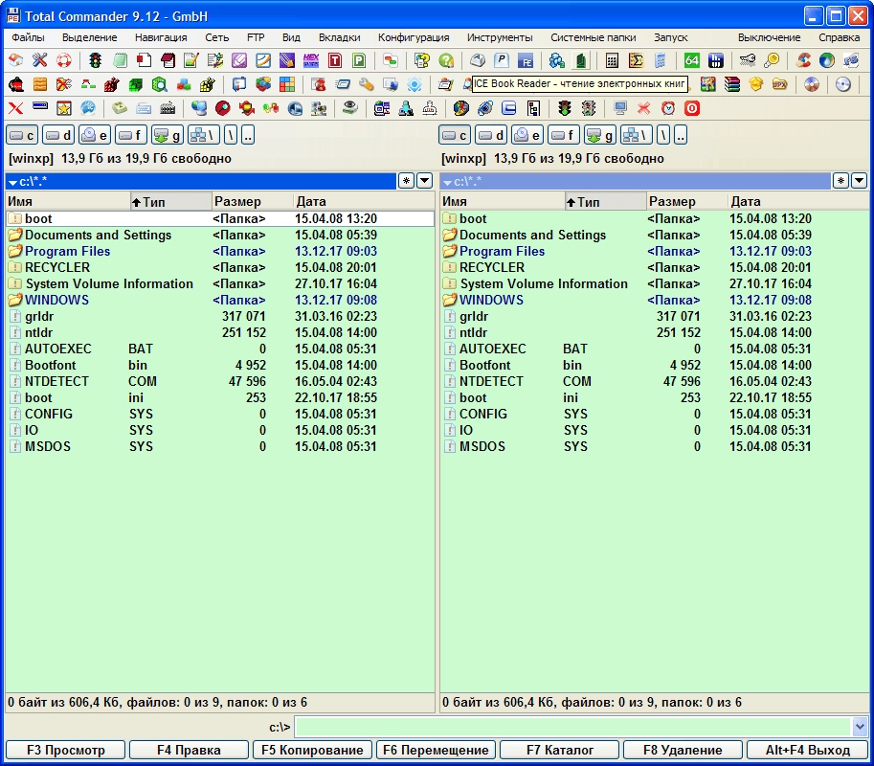Click the red vacuum cleaner icon
This screenshot has height=766, width=874.
pyautogui.click(x=15, y=85)
